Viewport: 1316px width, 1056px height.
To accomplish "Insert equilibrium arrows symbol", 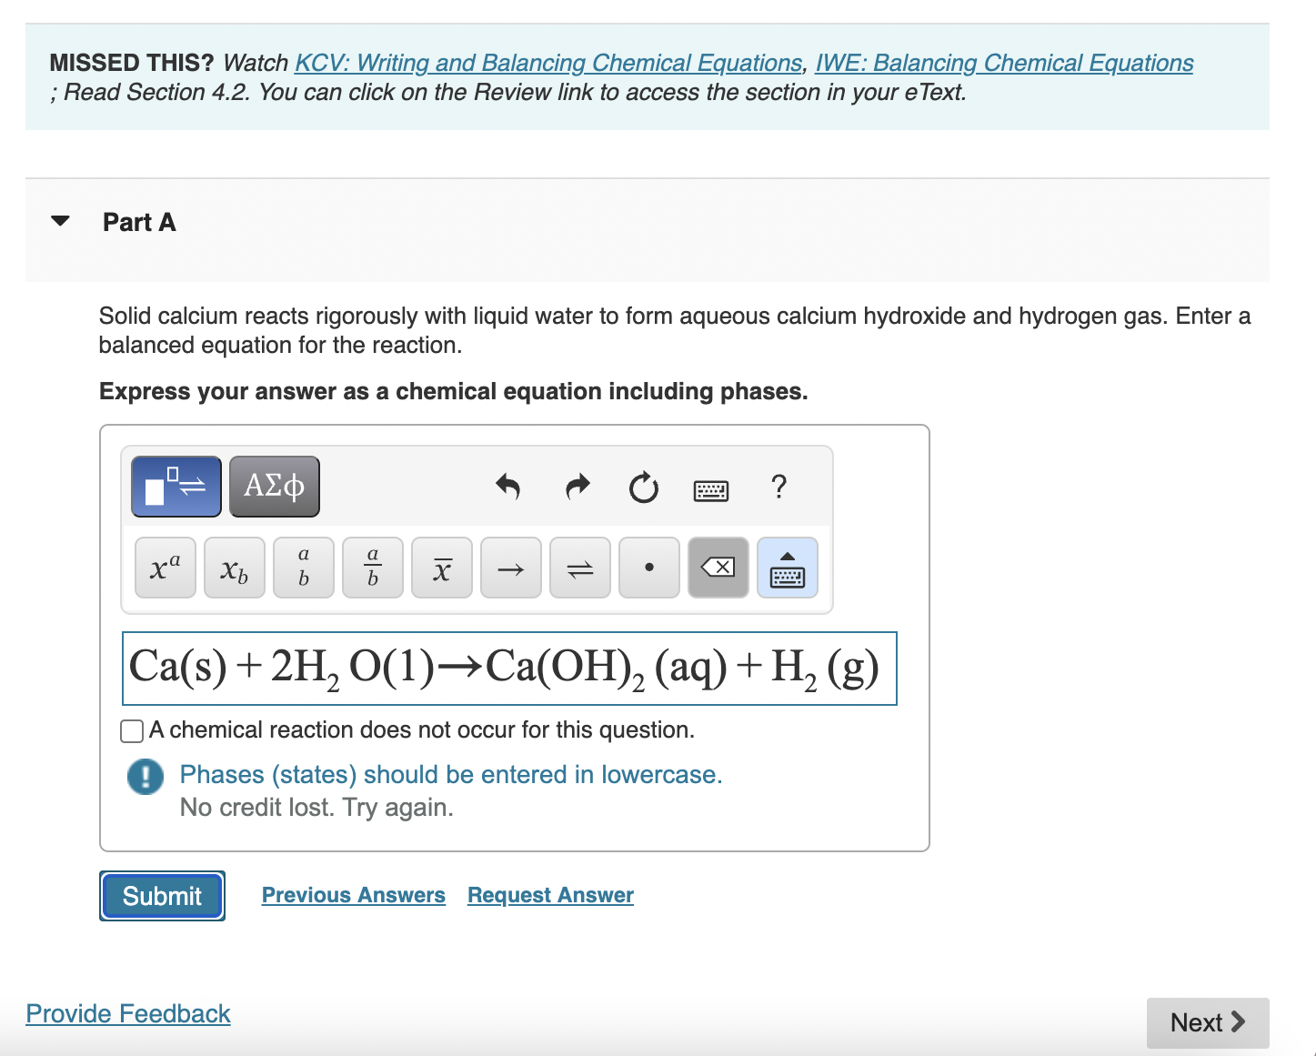I will (x=579, y=568).
